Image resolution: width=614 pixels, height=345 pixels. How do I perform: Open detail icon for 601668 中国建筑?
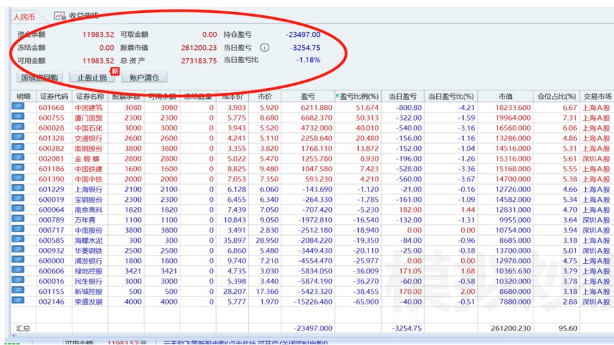pos(18,107)
